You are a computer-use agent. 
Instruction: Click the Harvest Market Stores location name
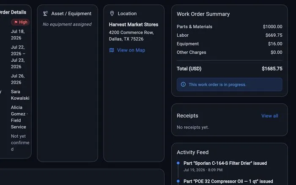click(134, 24)
